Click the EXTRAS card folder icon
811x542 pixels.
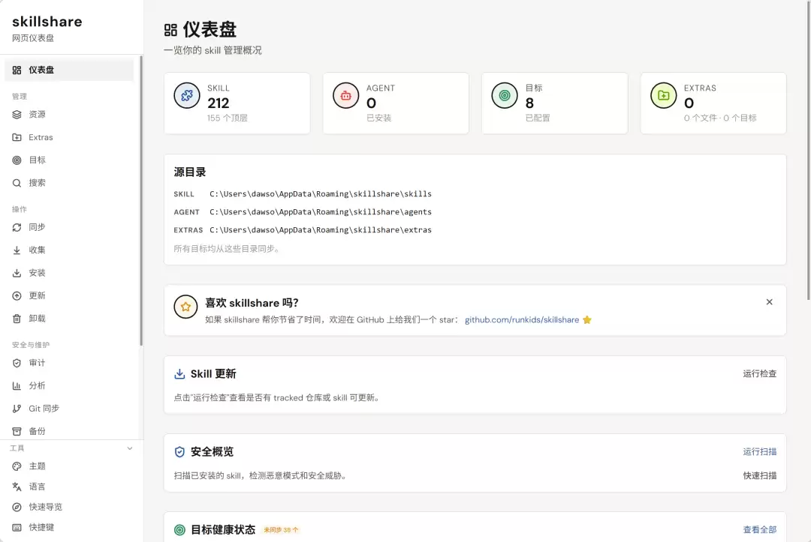pyautogui.click(x=663, y=95)
